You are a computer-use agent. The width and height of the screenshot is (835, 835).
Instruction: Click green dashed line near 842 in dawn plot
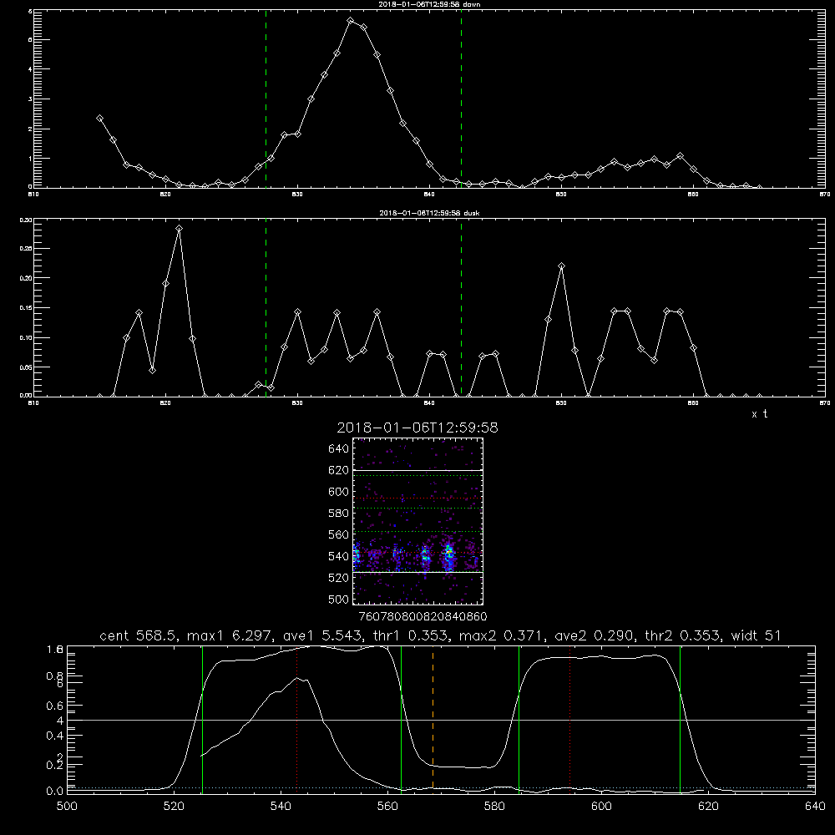click(461, 99)
